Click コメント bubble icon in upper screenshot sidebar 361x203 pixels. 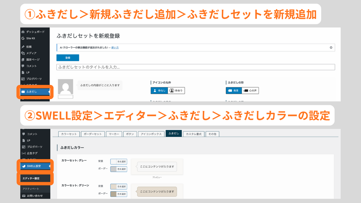(23, 66)
